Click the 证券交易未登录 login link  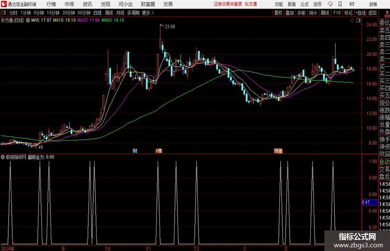tap(228, 4)
